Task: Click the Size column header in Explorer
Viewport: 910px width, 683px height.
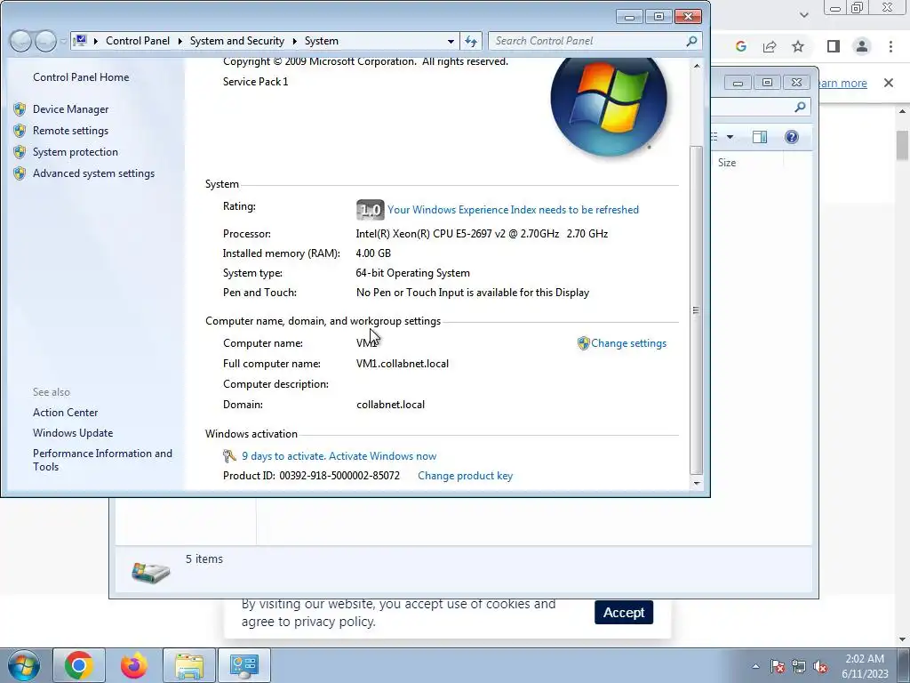Action: point(727,163)
